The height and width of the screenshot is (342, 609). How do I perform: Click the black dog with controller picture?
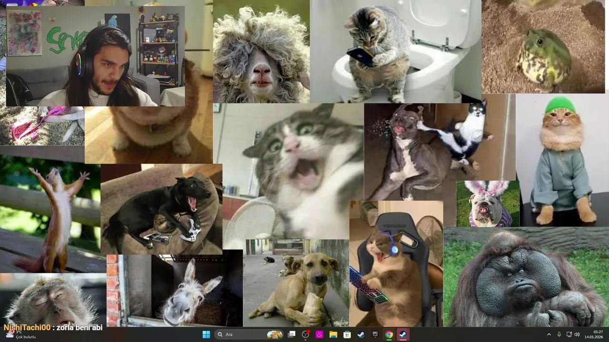(x=161, y=209)
